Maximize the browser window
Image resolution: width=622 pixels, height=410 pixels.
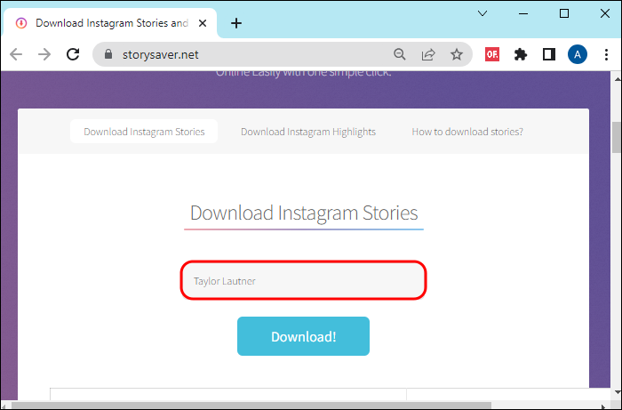[x=564, y=13]
